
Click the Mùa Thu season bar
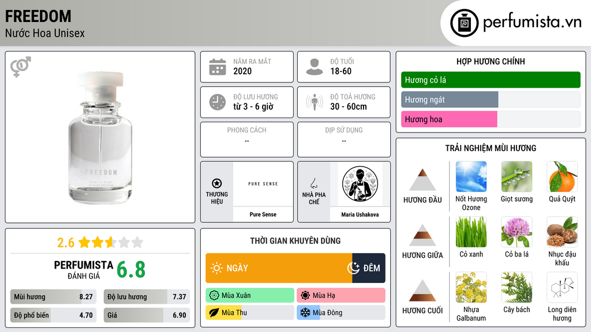pos(250,312)
